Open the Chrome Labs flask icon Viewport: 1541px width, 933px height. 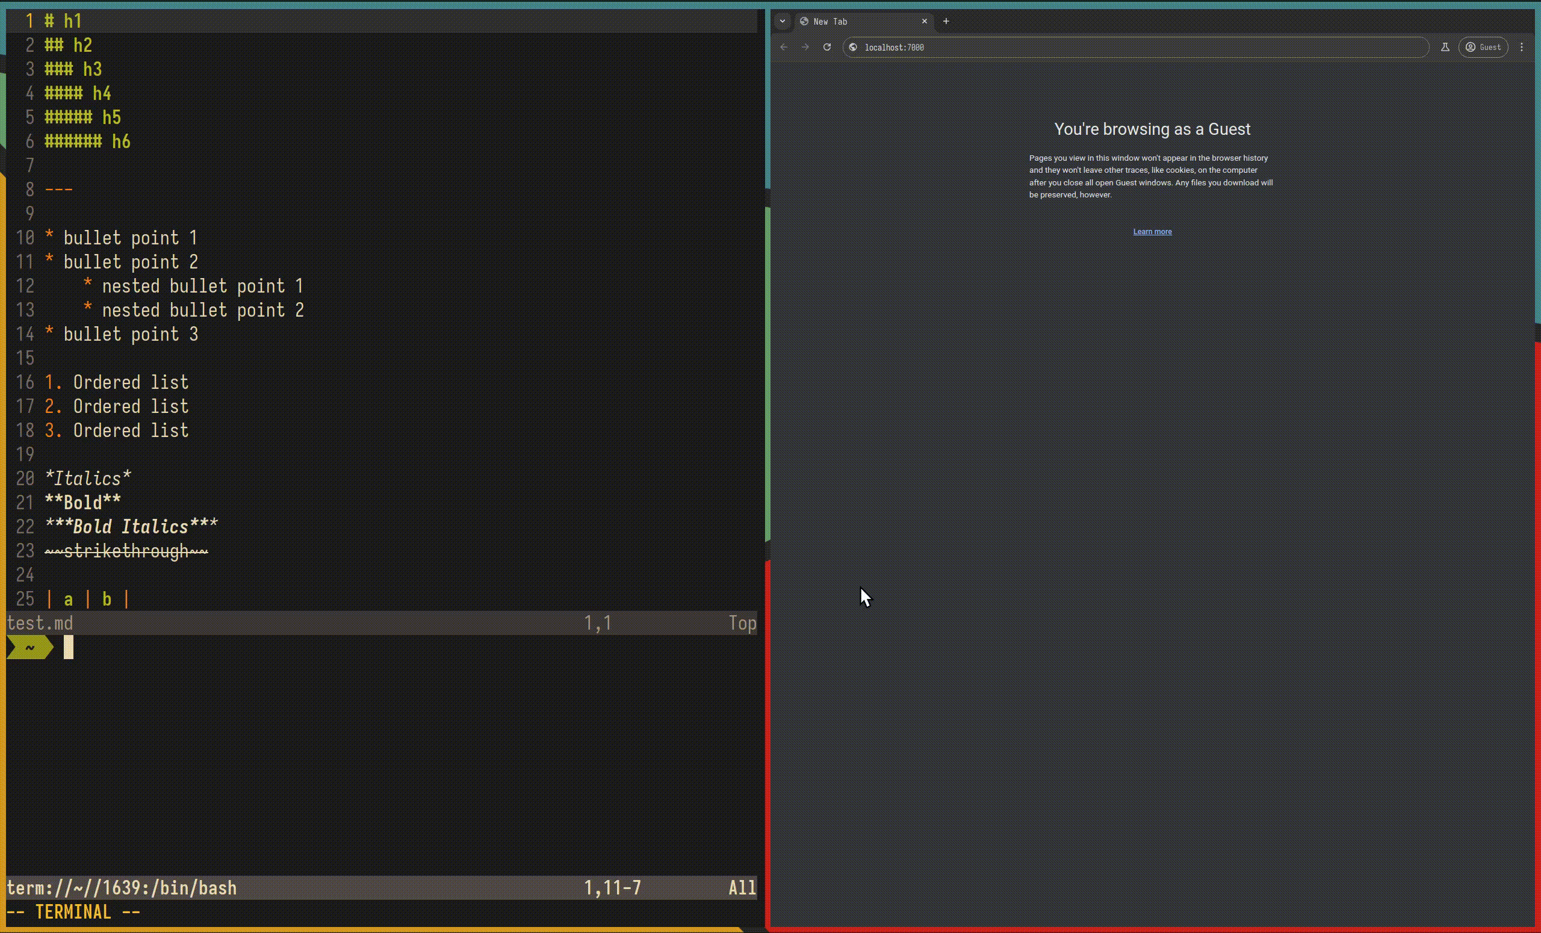[x=1445, y=47]
